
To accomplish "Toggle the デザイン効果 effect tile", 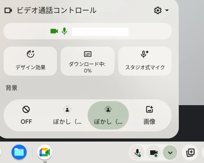I will 30,61.
